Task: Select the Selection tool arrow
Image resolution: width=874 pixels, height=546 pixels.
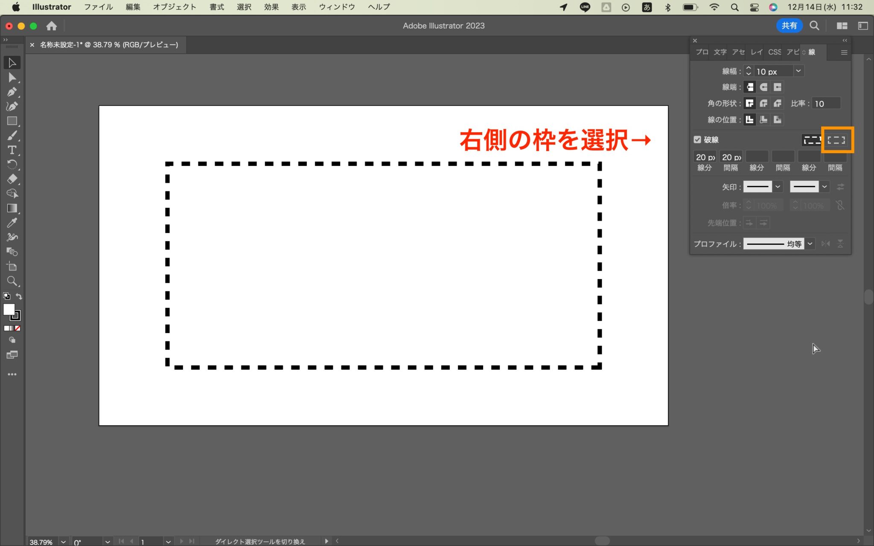Action: [x=12, y=63]
